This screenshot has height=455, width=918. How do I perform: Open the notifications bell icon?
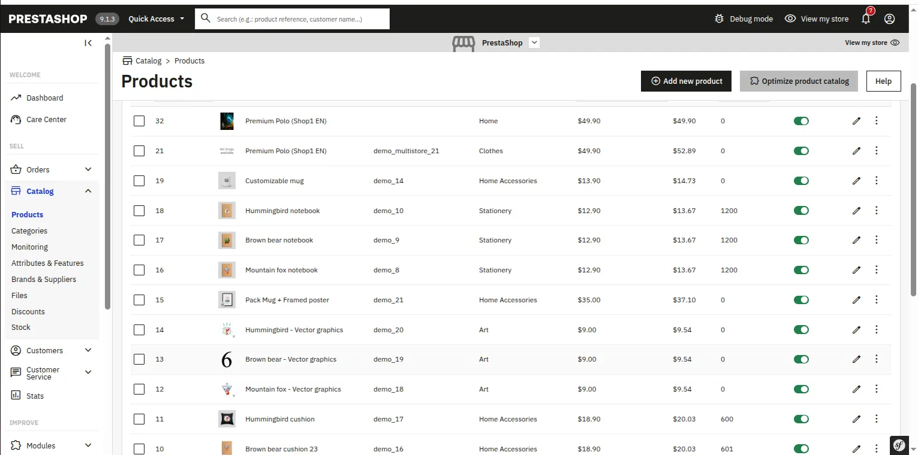click(866, 19)
